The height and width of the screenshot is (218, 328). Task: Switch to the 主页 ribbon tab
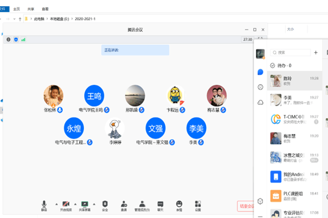(16, 9)
